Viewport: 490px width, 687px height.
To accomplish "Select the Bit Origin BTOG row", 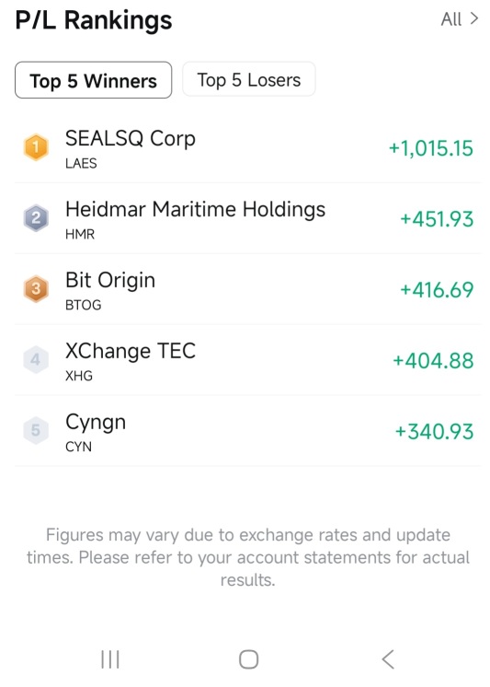I will (247, 289).
